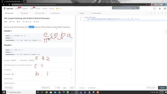Enter fullscreen editor mode icon

[x=166, y=13]
